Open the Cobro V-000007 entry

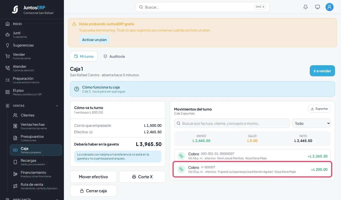point(252,169)
